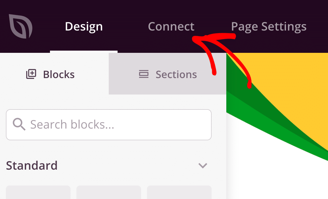328x199 pixels.
Task: Switch to the Connect tab
Action: pos(171,26)
